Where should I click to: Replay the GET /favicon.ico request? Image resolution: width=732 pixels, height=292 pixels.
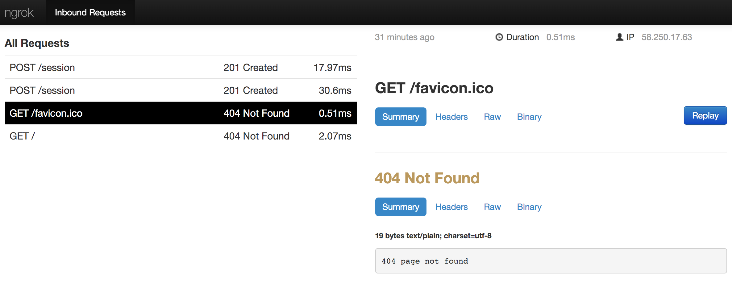(705, 116)
